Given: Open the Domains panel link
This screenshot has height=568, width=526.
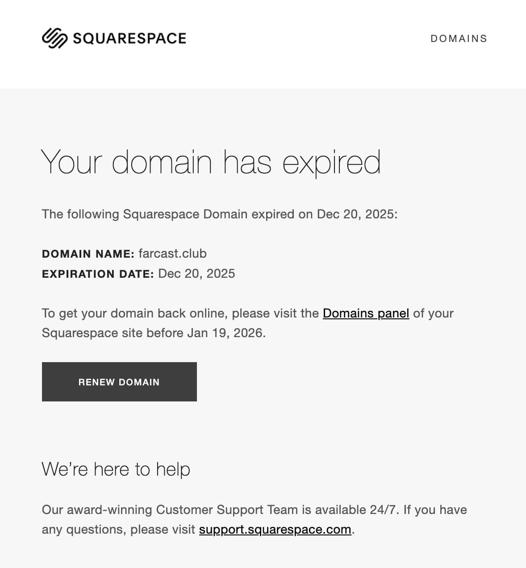Looking at the screenshot, I should tap(366, 313).
